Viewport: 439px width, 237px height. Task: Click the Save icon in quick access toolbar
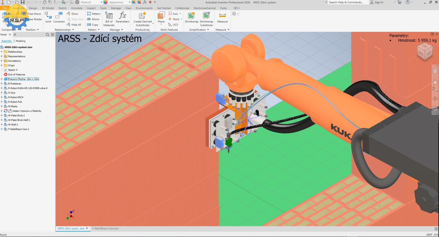click(23, 2)
